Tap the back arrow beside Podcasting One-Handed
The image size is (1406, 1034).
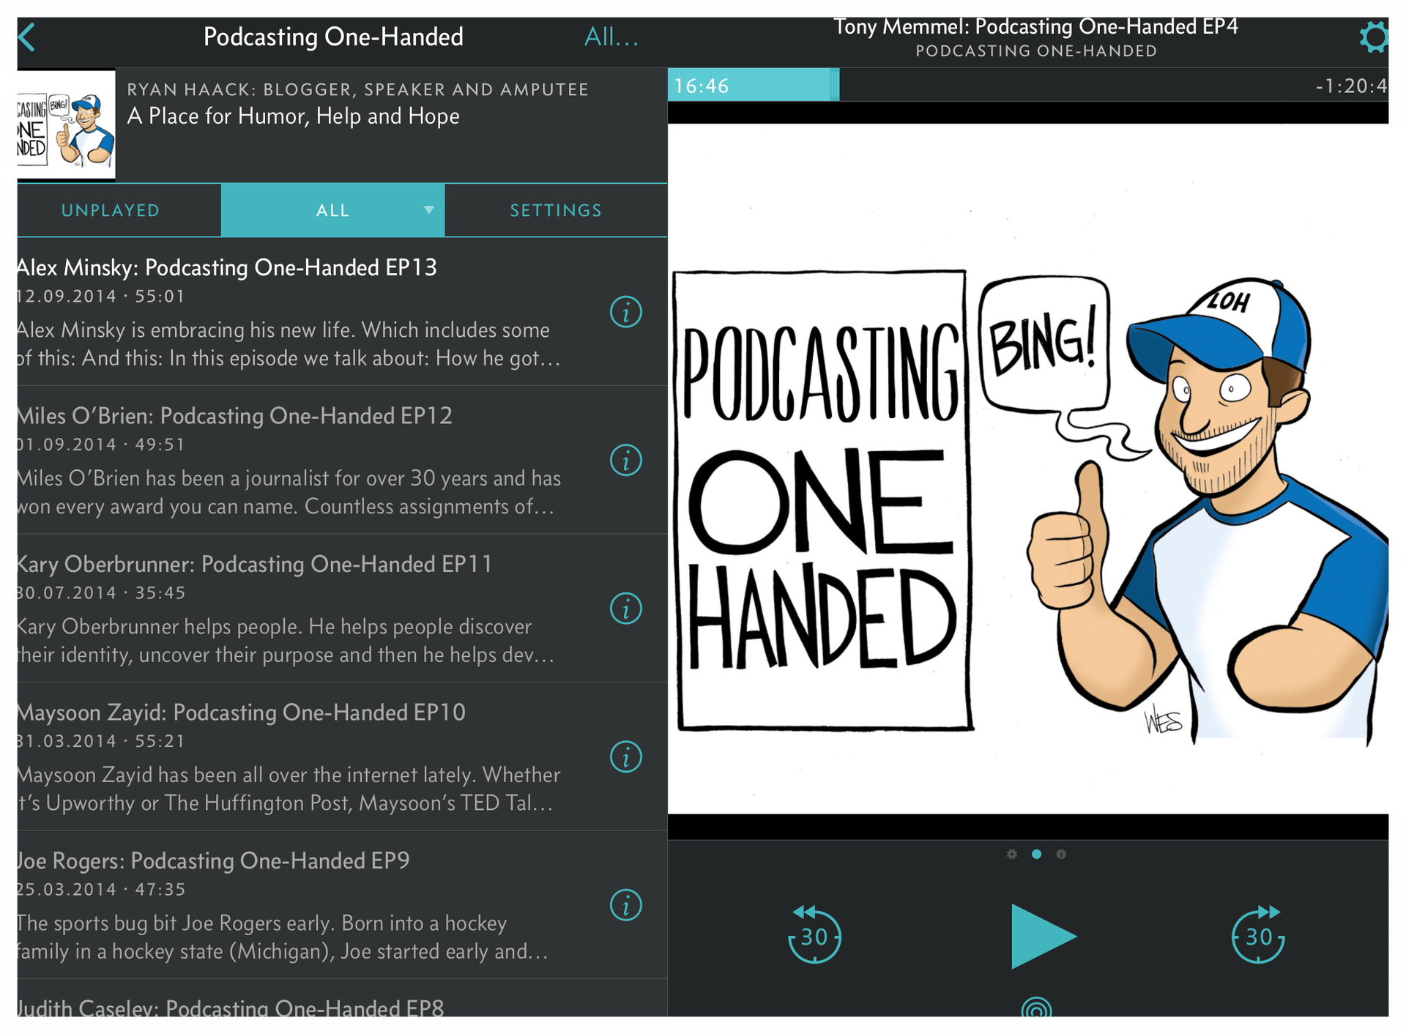coord(26,36)
